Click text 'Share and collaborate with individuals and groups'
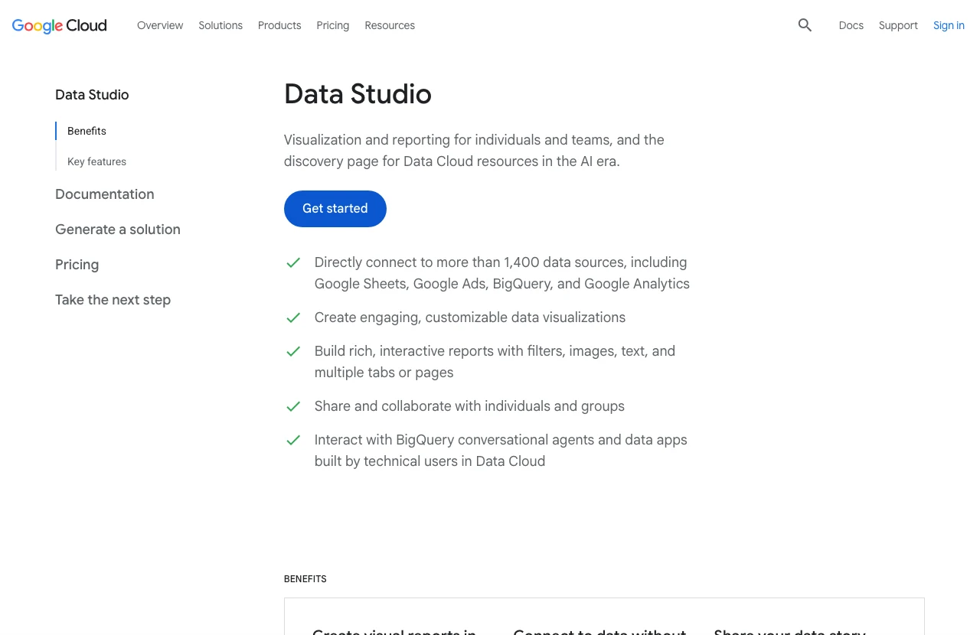Viewport: 980px width, 635px height. click(469, 406)
